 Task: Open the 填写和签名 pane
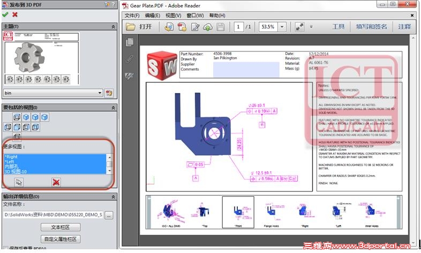click(x=372, y=27)
